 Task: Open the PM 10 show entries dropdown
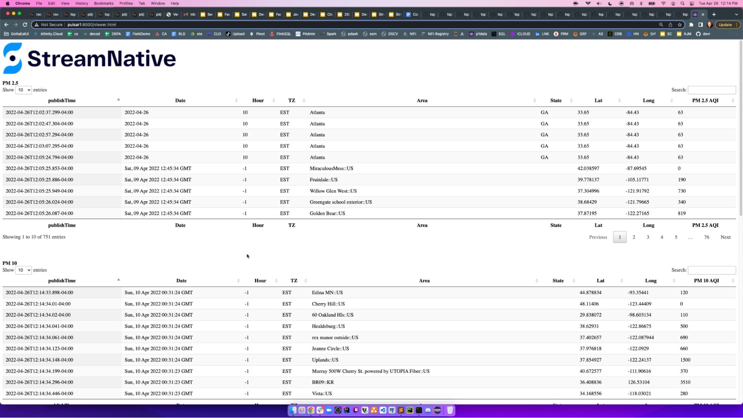(23, 270)
